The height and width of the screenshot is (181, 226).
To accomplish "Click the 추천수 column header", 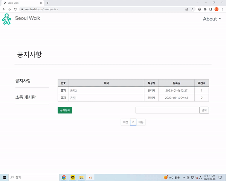I will pos(202,83).
